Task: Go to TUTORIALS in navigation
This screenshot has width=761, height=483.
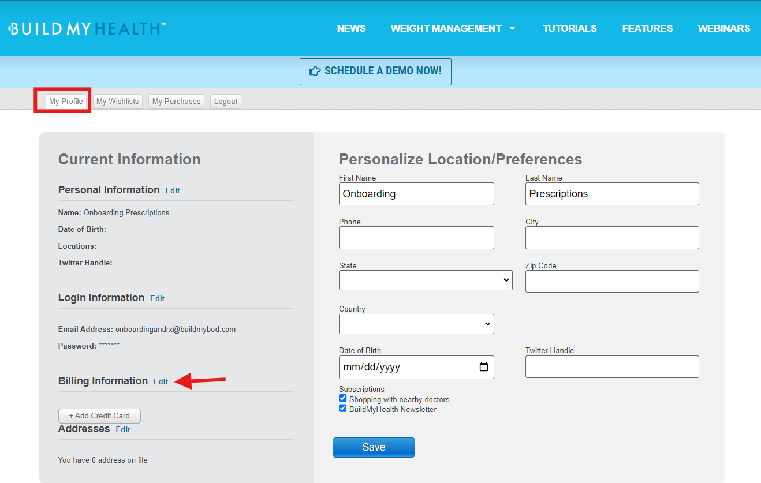Action: tap(570, 28)
